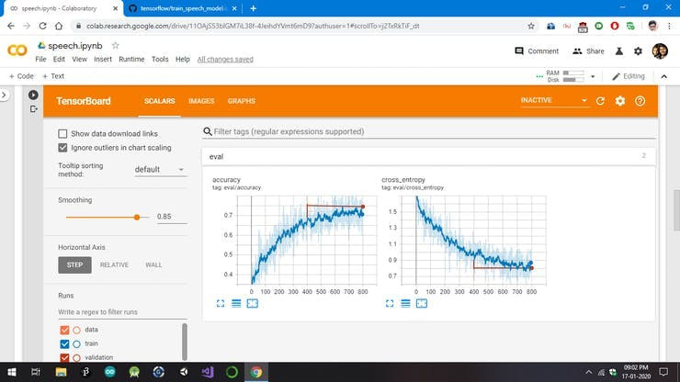Image resolution: width=680 pixels, height=382 pixels.
Task: Click the cell output toggle icon
Action: point(34,109)
